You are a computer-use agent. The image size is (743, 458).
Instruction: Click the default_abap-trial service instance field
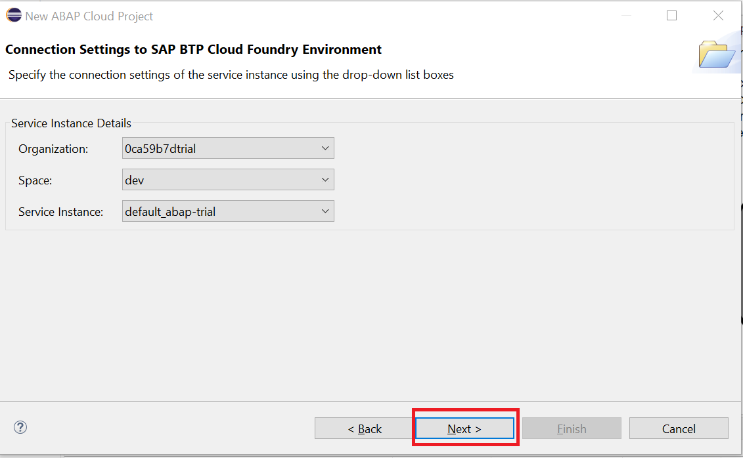point(217,211)
